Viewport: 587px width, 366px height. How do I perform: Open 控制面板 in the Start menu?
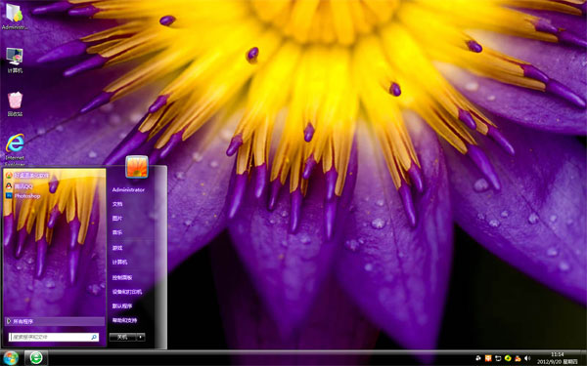(122, 277)
